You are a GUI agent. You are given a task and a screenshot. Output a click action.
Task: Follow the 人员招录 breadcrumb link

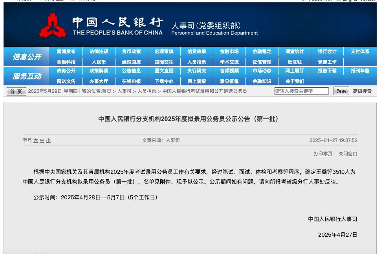click(x=147, y=91)
